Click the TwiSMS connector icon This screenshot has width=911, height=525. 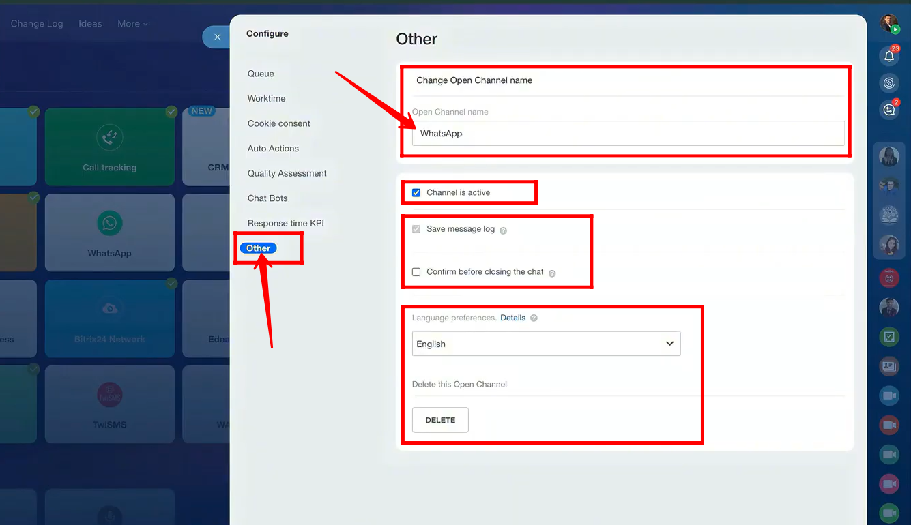coord(109,395)
